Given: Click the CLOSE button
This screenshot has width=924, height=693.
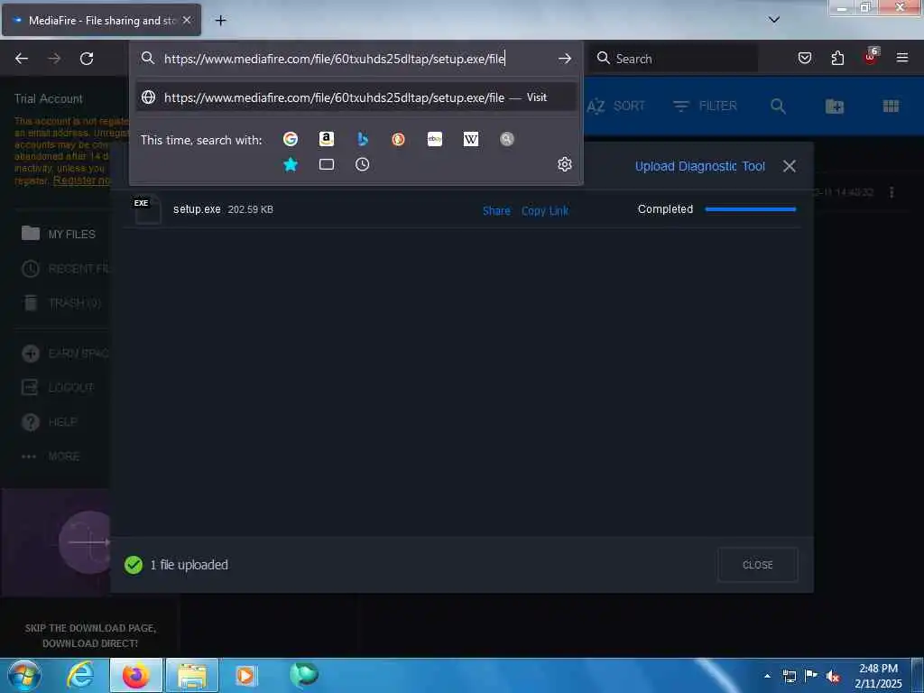Looking at the screenshot, I should click(x=757, y=565).
